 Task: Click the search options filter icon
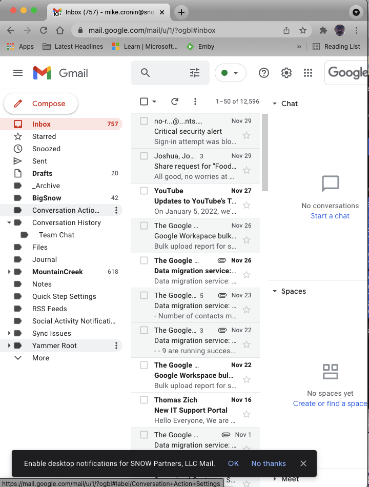195,73
